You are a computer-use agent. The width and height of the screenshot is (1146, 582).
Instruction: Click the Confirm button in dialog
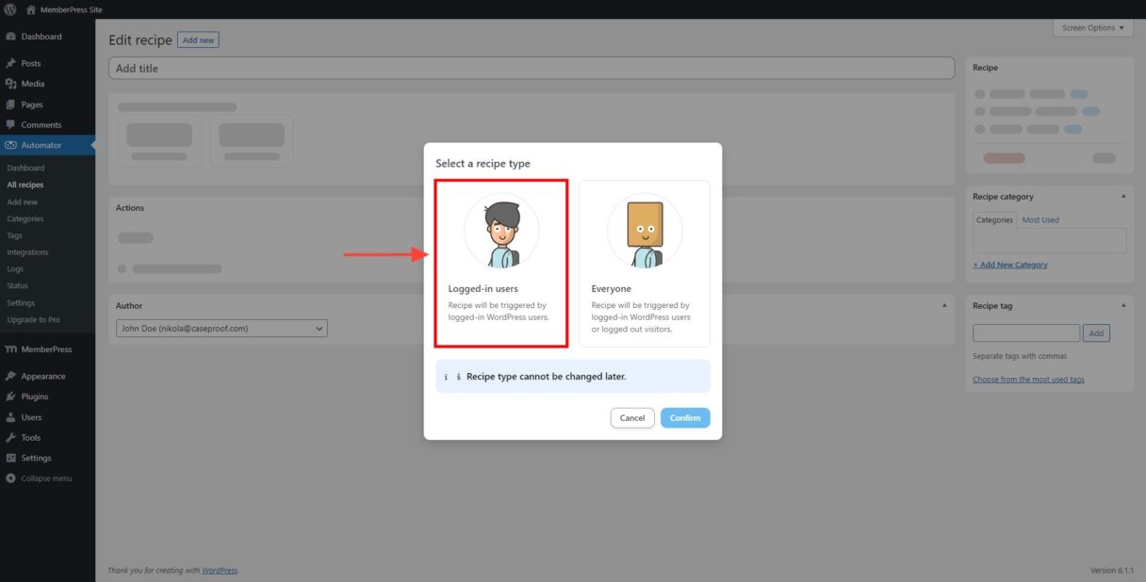(x=685, y=417)
